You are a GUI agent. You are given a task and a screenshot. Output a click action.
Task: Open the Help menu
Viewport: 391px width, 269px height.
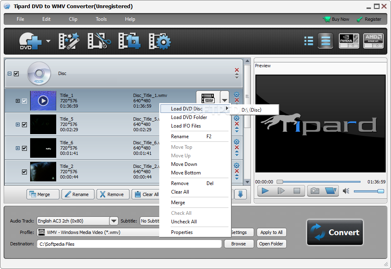point(130,19)
